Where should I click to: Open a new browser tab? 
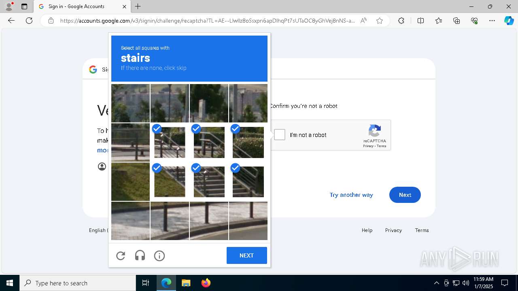[138, 6]
